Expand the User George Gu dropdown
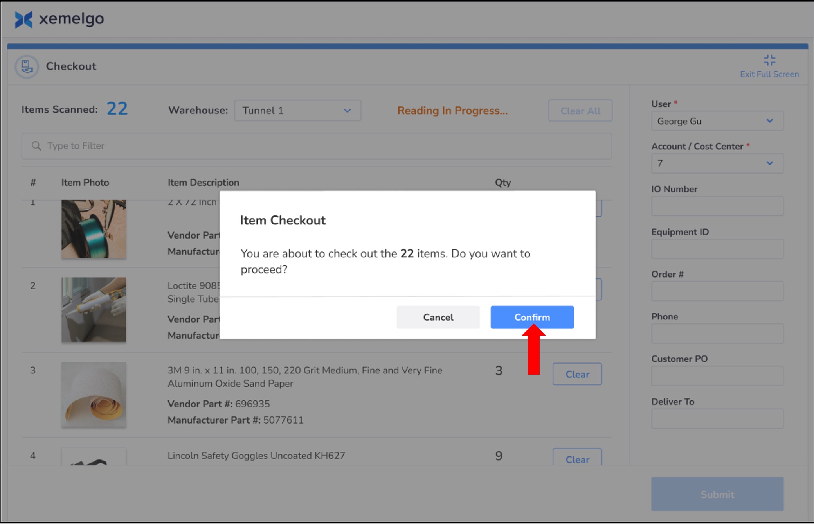Screen dimensions: 814x524 tap(717, 121)
